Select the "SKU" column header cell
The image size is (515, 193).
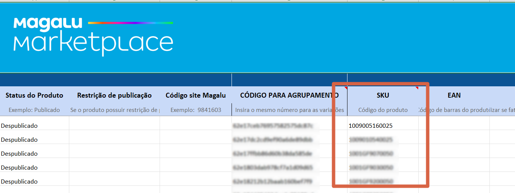coord(383,95)
